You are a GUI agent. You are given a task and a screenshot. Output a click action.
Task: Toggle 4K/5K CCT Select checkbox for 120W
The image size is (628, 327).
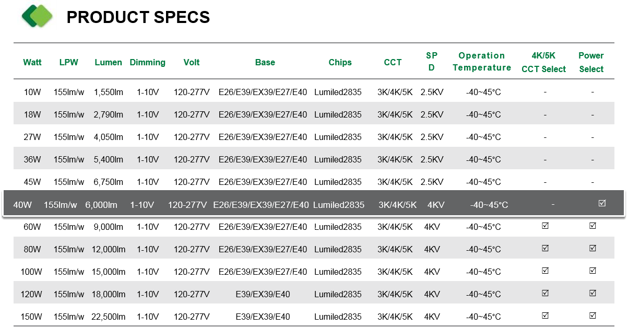coord(545,294)
